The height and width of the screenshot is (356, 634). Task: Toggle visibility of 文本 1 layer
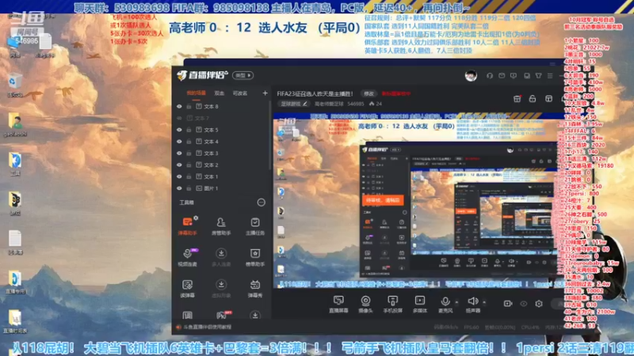click(179, 176)
